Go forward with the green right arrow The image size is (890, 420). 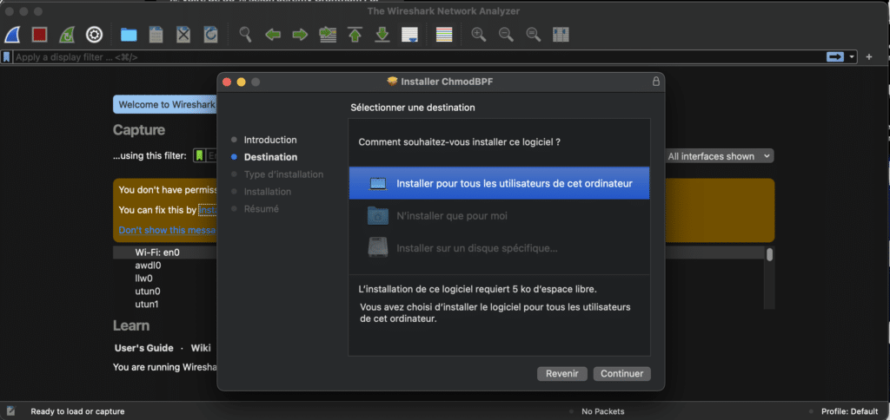click(x=300, y=35)
